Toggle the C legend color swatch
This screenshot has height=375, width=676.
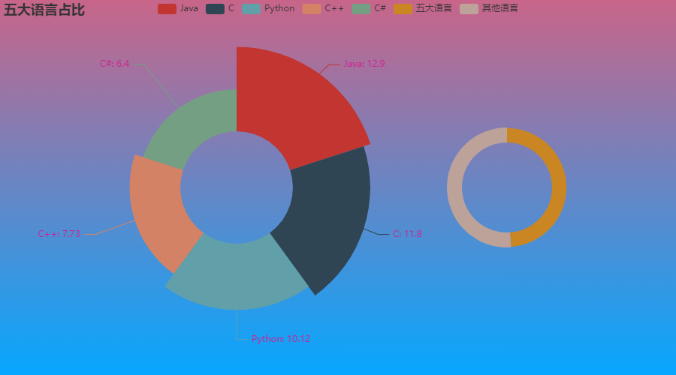point(215,8)
